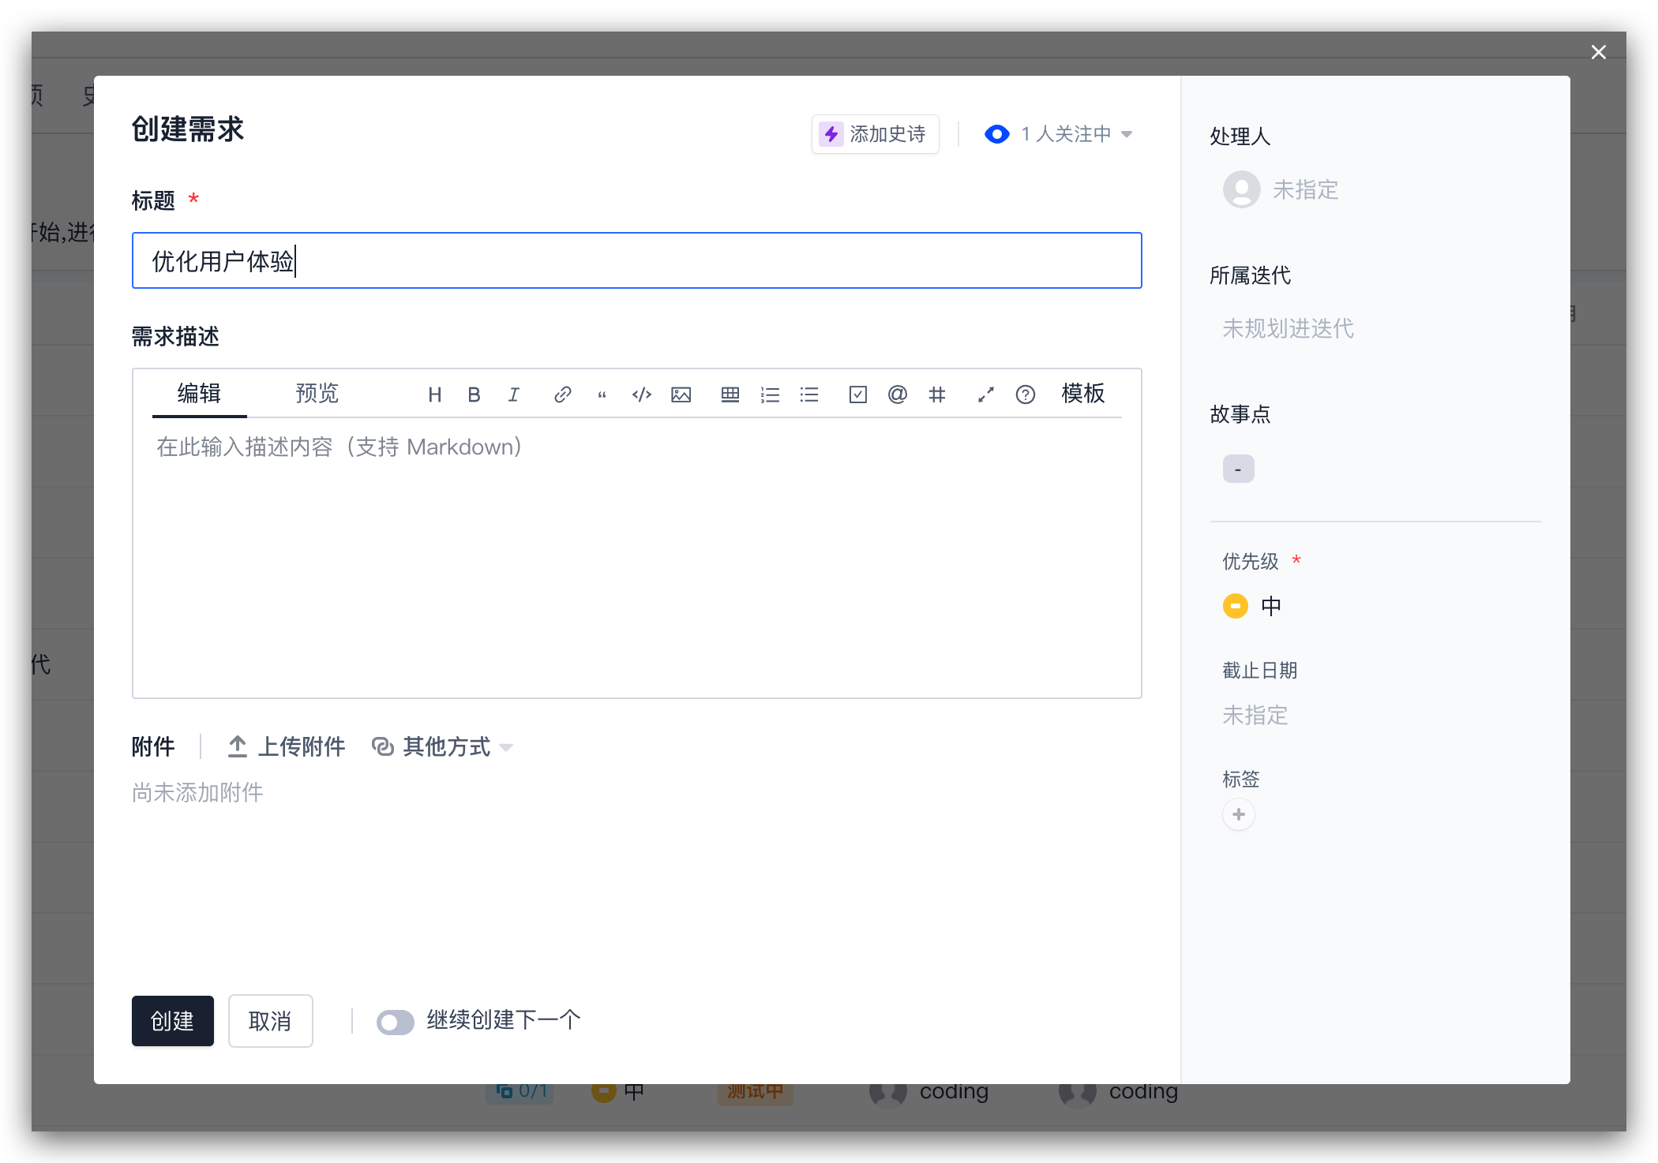1658x1163 pixels.
Task: Click 上传附件 to upload a file
Action: 287,746
